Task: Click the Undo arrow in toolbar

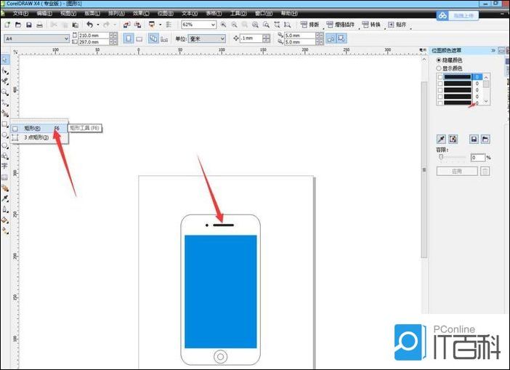Action: (x=89, y=25)
